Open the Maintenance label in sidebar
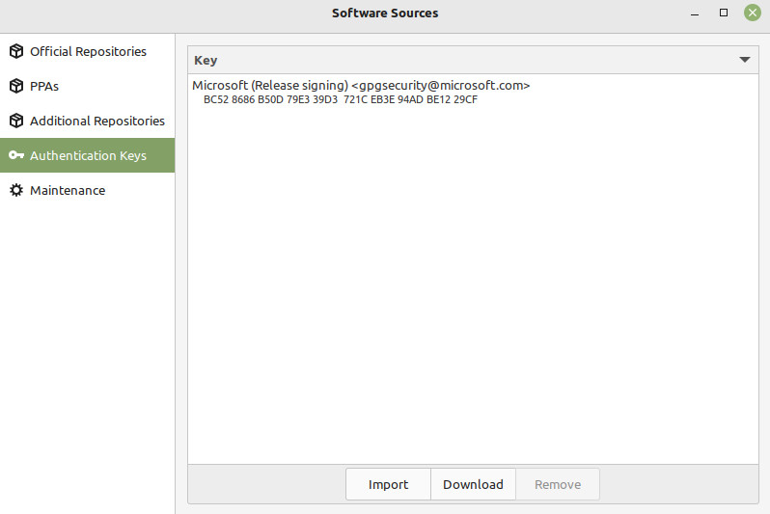The image size is (770, 514). click(x=68, y=191)
